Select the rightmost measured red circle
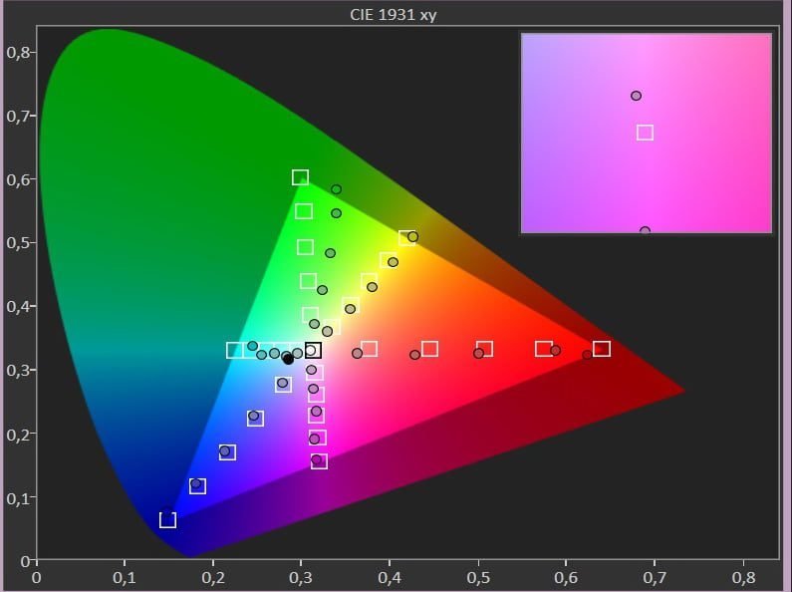792x592 pixels. pyautogui.click(x=587, y=355)
